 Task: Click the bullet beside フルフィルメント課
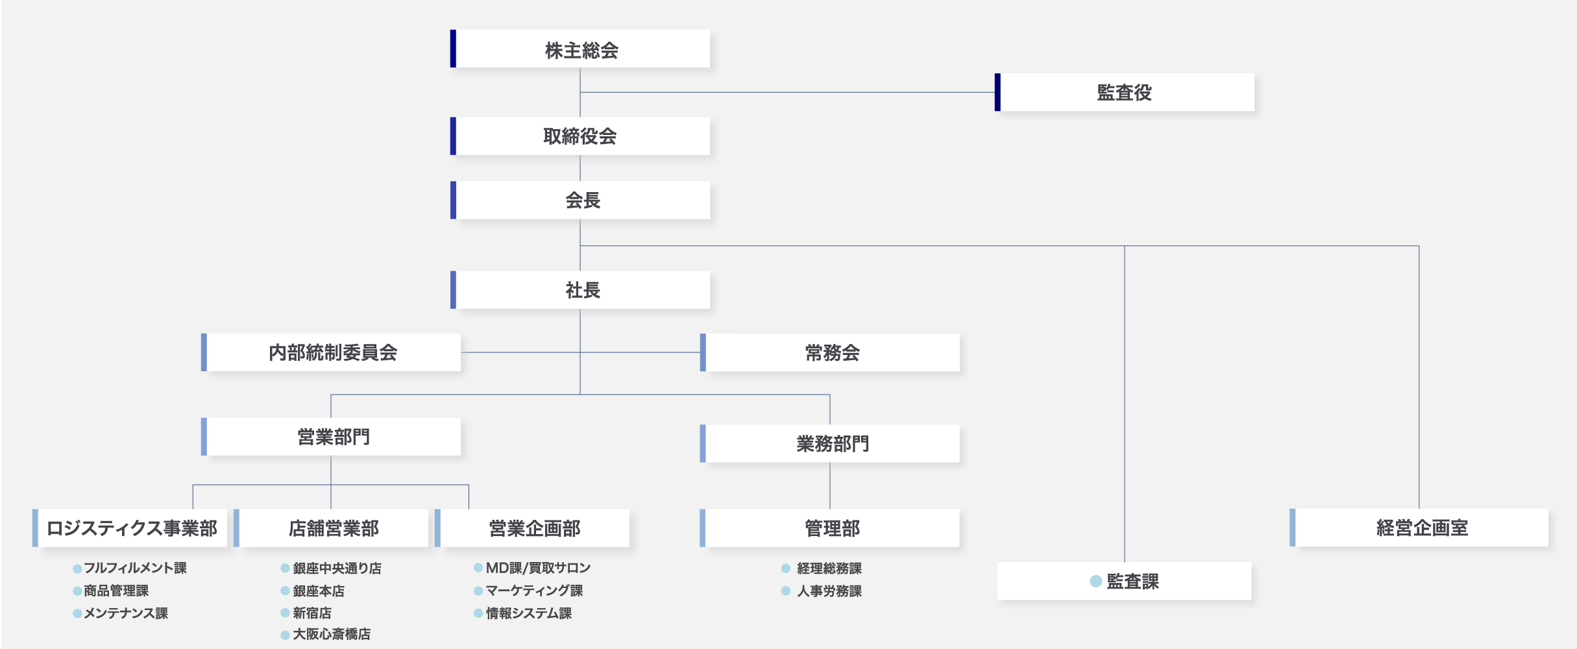(77, 569)
